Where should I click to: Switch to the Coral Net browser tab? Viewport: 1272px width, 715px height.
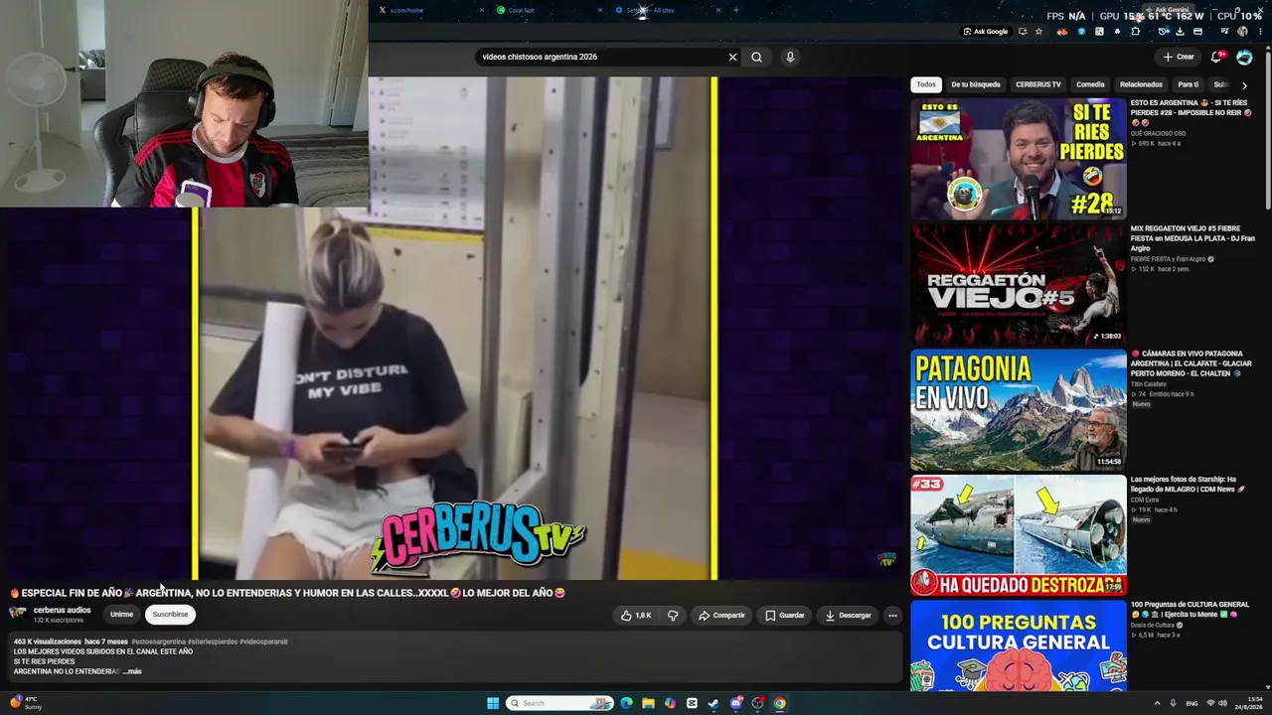tap(549, 10)
